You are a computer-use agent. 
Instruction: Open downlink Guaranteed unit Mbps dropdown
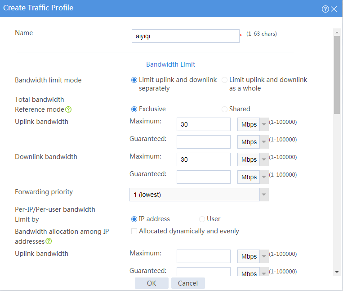click(x=253, y=177)
